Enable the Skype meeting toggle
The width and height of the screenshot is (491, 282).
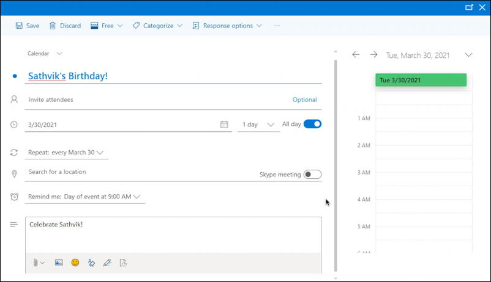pos(312,174)
